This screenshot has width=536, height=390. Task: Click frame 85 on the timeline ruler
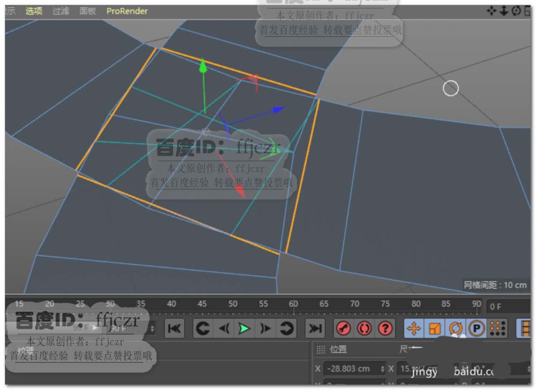point(446,304)
